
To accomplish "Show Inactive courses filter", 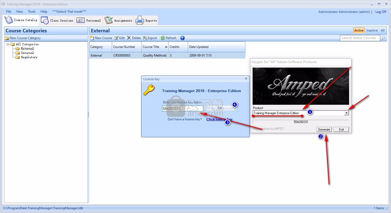I will click(372, 30).
